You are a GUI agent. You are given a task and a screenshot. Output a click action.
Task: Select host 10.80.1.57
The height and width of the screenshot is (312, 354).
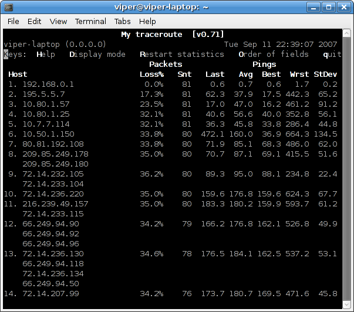pos(46,104)
